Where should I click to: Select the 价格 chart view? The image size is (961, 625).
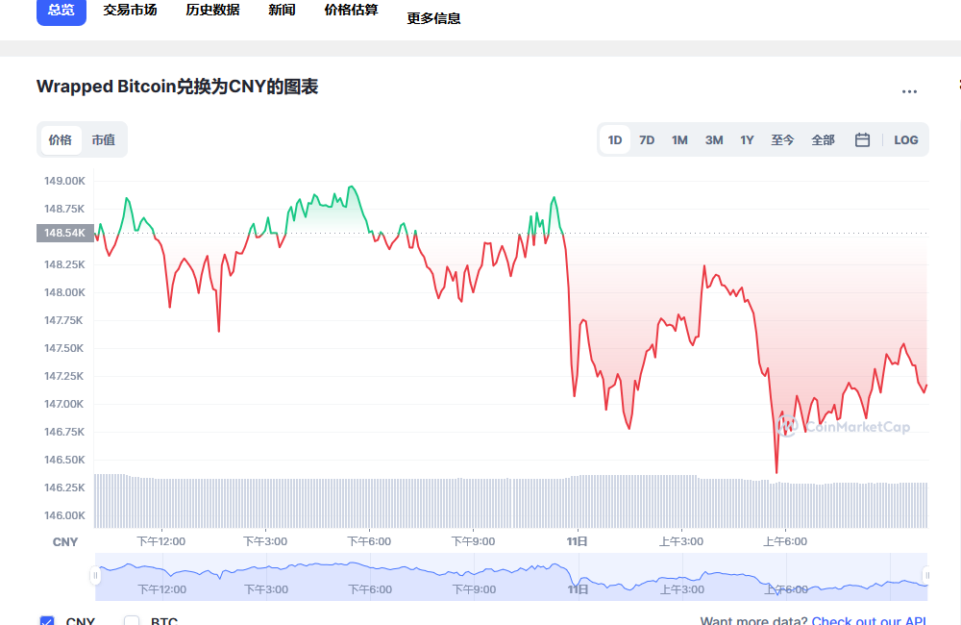[61, 139]
